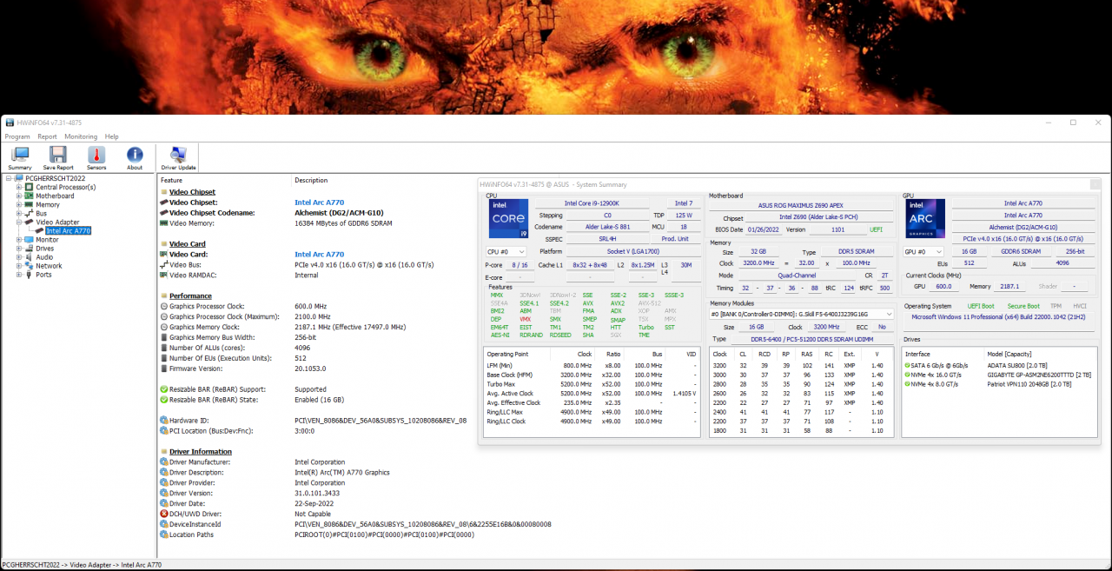Click the Video Card section heading

coord(188,244)
